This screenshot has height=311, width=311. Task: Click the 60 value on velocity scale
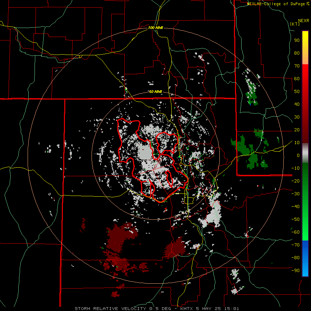coord(297,79)
